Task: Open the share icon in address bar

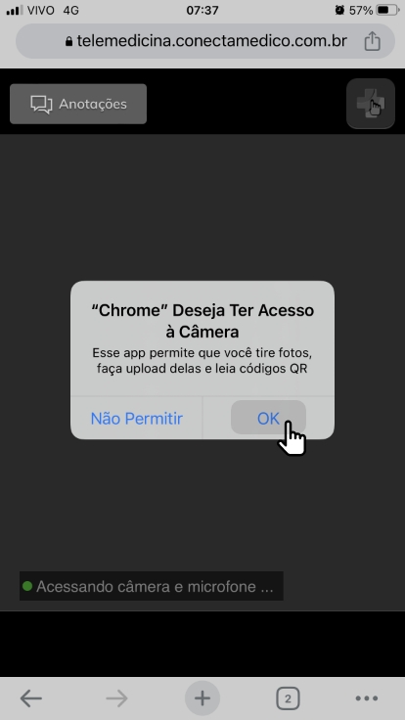Action: click(x=373, y=41)
